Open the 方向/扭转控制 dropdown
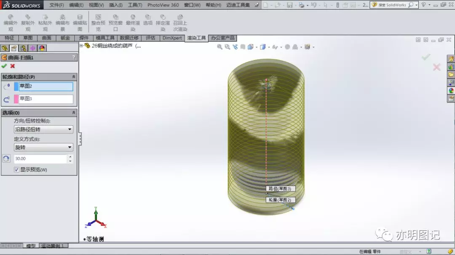The height and width of the screenshot is (255, 455). (x=43, y=129)
